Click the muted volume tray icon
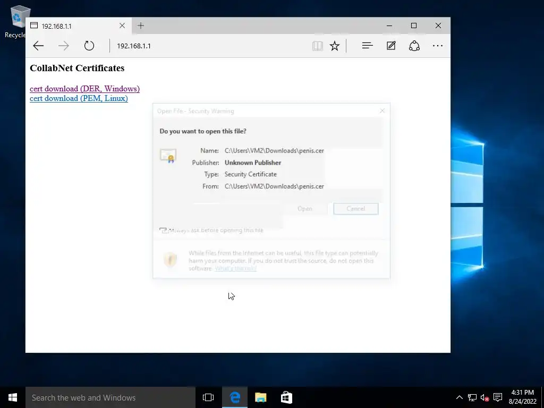The height and width of the screenshot is (408, 544). [484, 397]
